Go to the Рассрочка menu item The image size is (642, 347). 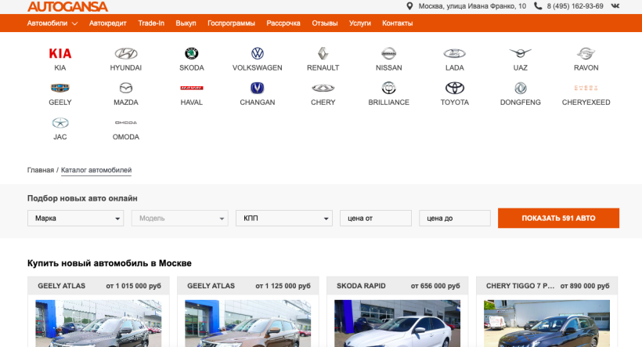click(283, 23)
